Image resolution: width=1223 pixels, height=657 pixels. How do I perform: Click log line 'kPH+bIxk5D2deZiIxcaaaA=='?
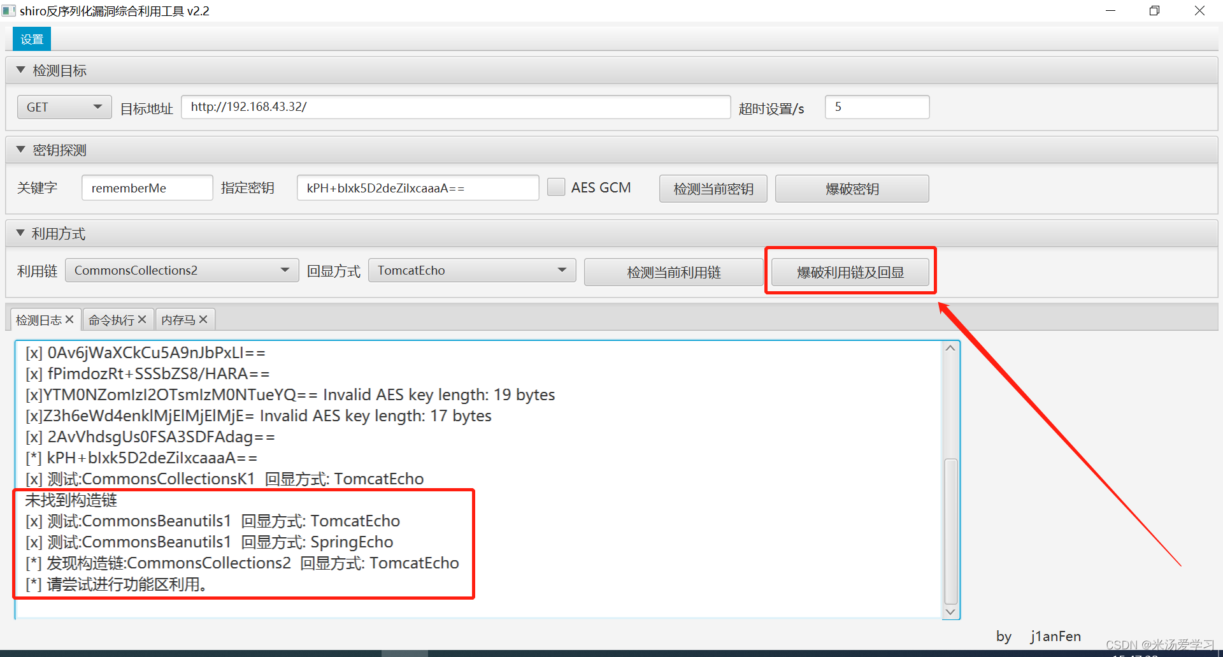(x=141, y=458)
